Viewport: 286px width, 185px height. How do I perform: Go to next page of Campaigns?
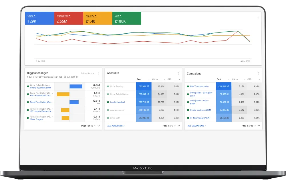(x=259, y=126)
